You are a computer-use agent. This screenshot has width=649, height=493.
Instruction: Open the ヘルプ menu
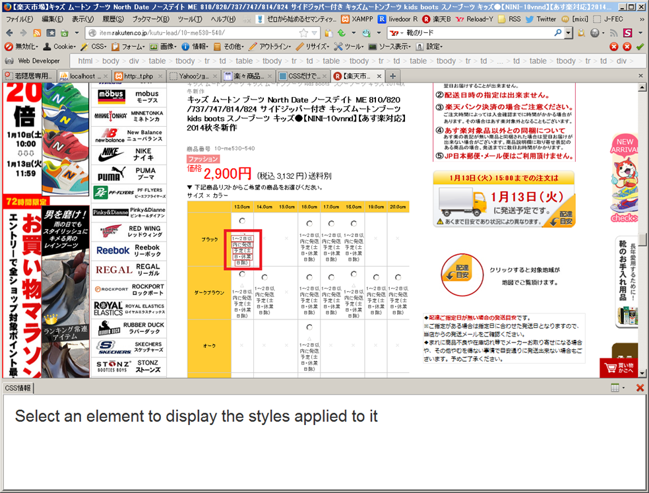coord(223,19)
